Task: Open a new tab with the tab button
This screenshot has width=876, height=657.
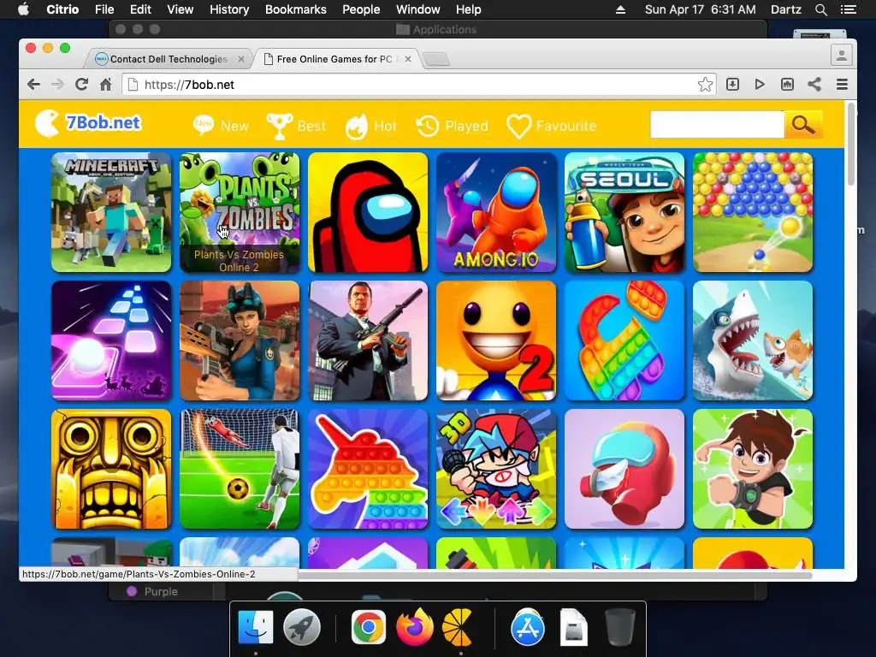Action: pos(435,59)
